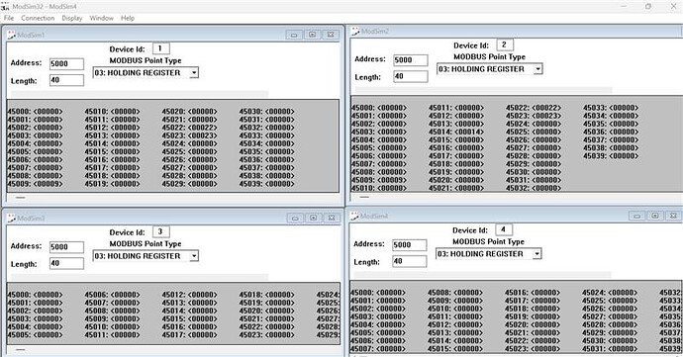Click the ModSim32 application icon in title bar
Viewport: 683px width, 357px height.
pos(5,6)
